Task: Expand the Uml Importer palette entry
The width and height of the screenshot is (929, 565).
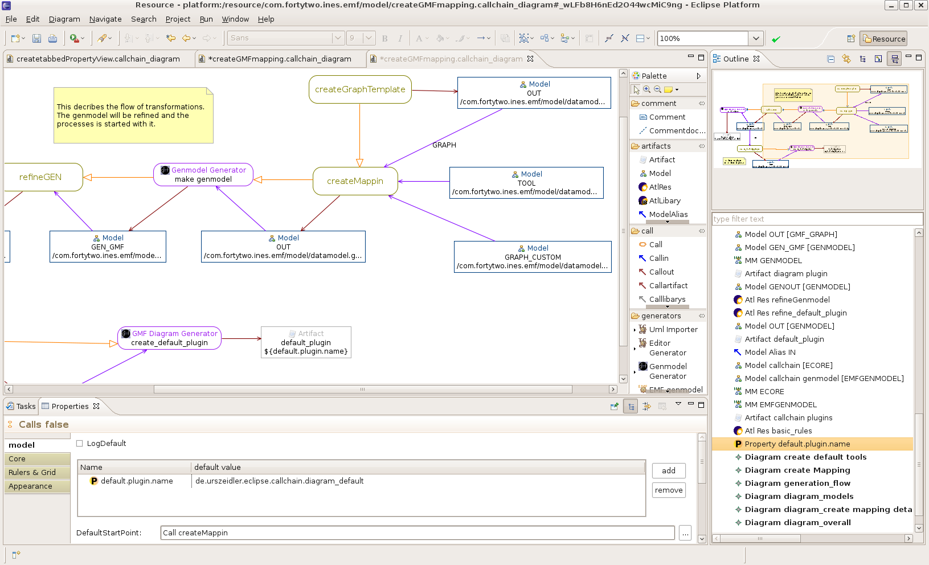Action: click(635, 330)
